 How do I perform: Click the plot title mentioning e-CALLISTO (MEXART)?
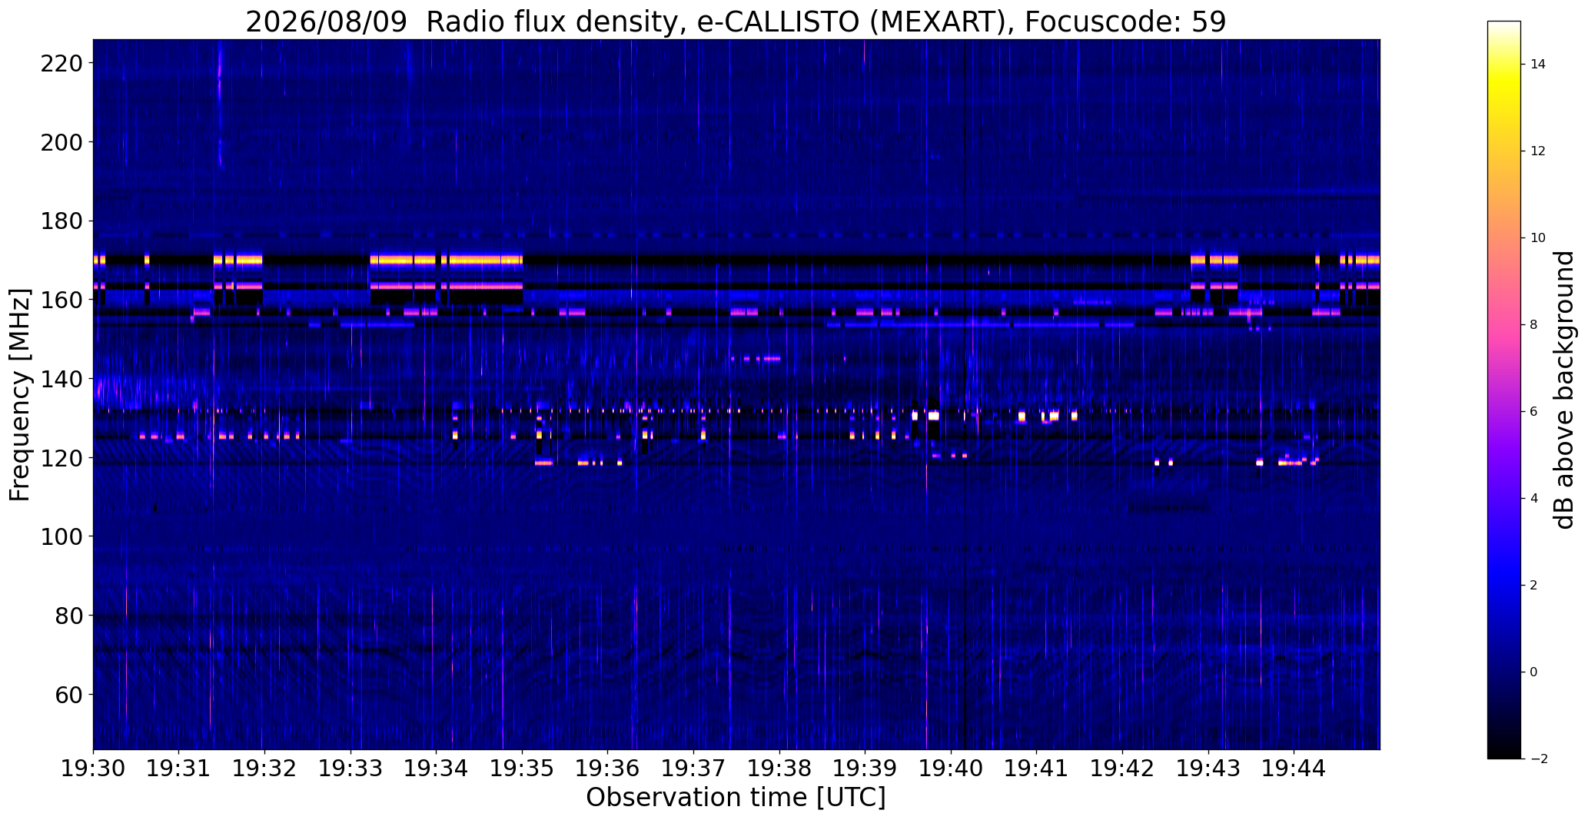(x=736, y=22)
